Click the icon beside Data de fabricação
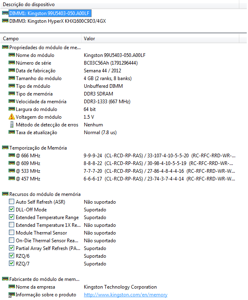Screen dimensions: 248x300 pos(12,70)
